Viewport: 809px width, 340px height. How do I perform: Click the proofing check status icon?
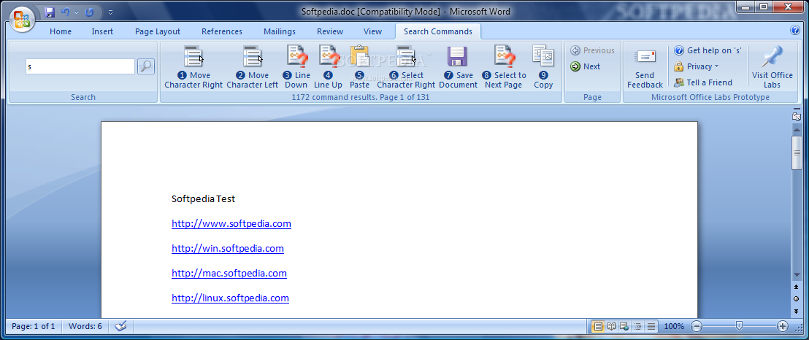click(120, 326)
